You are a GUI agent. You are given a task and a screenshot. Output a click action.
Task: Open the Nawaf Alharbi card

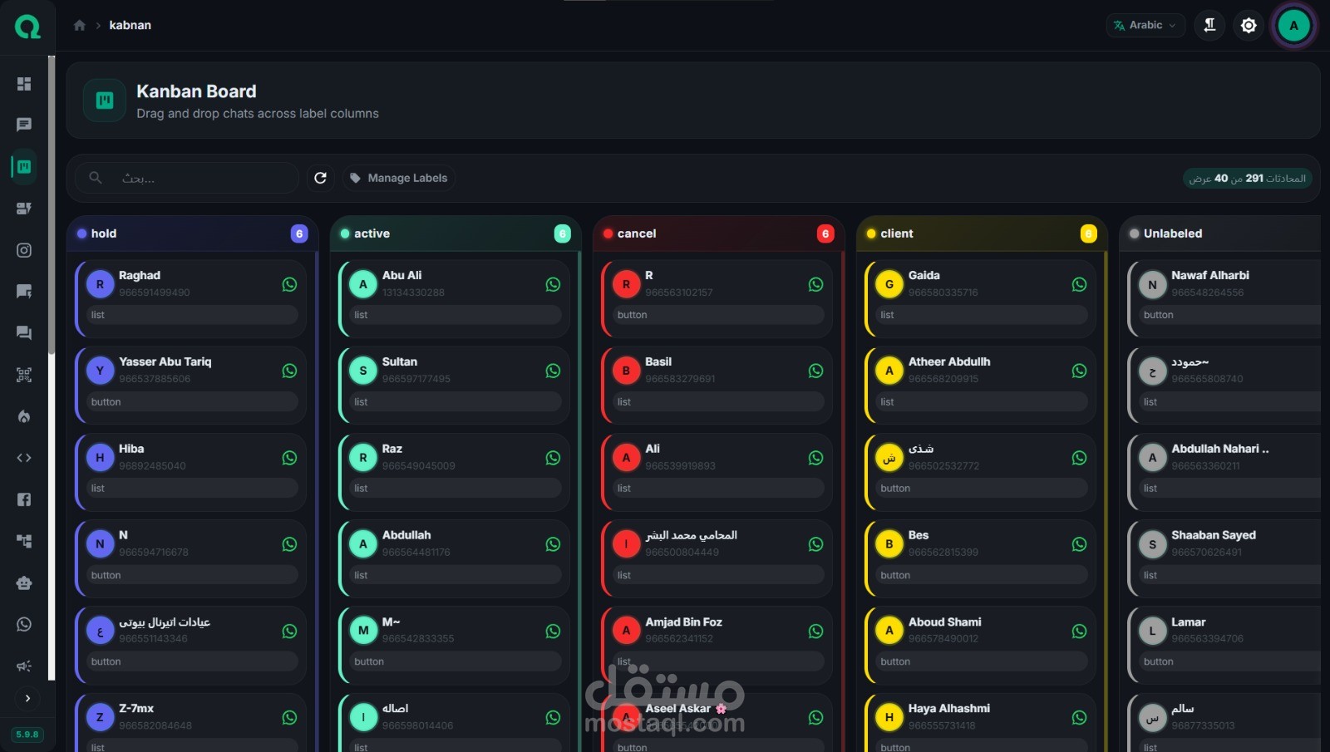coord(1224,299)
